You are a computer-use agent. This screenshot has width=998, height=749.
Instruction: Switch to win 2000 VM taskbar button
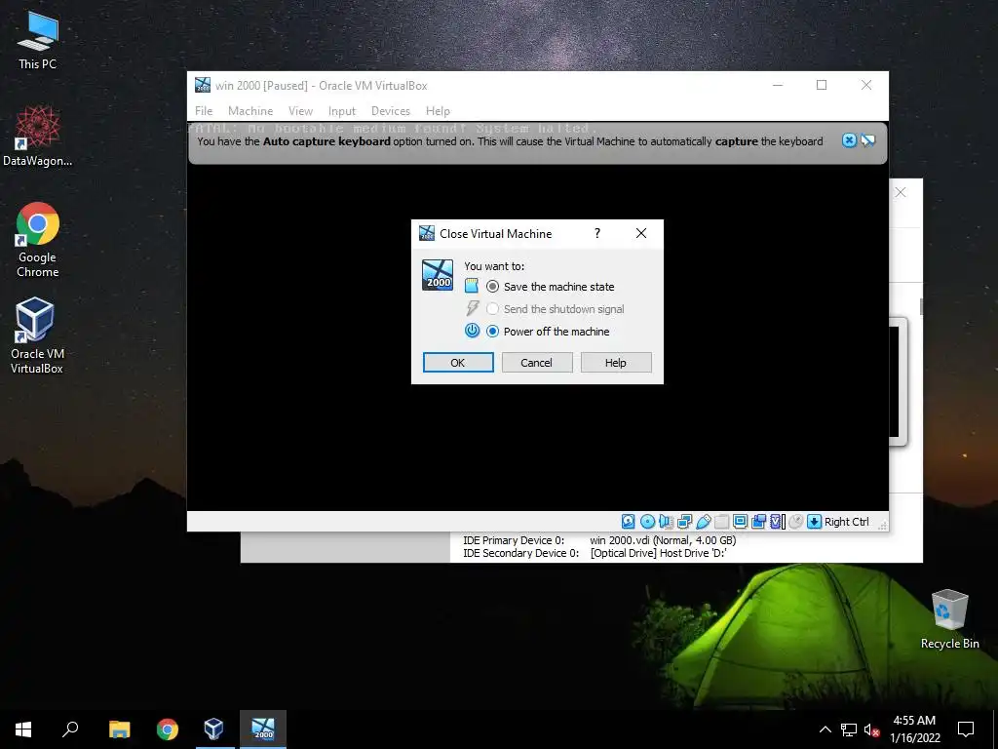click(x=263, y=729)
